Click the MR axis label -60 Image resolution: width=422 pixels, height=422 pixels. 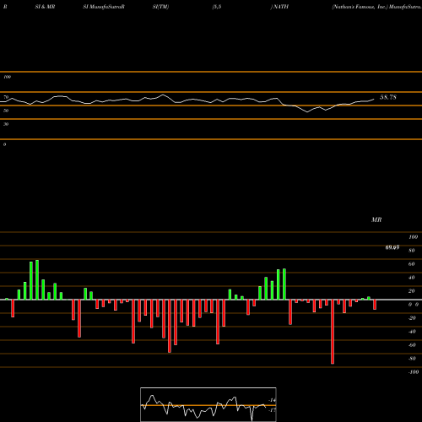(412, 345)
